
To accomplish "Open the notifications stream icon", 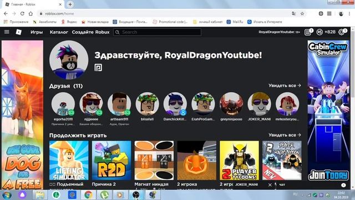I will pyautogui.click(x=308, y=32).
